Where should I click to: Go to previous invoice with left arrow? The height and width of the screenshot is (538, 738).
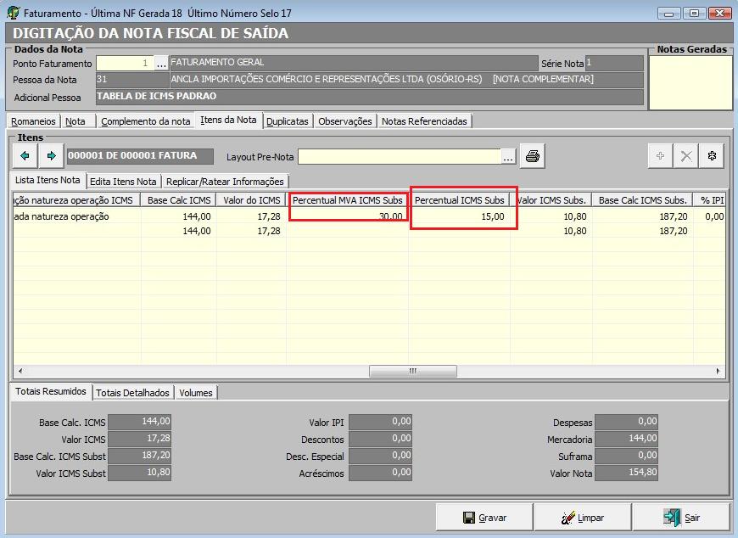click(25, 156)
